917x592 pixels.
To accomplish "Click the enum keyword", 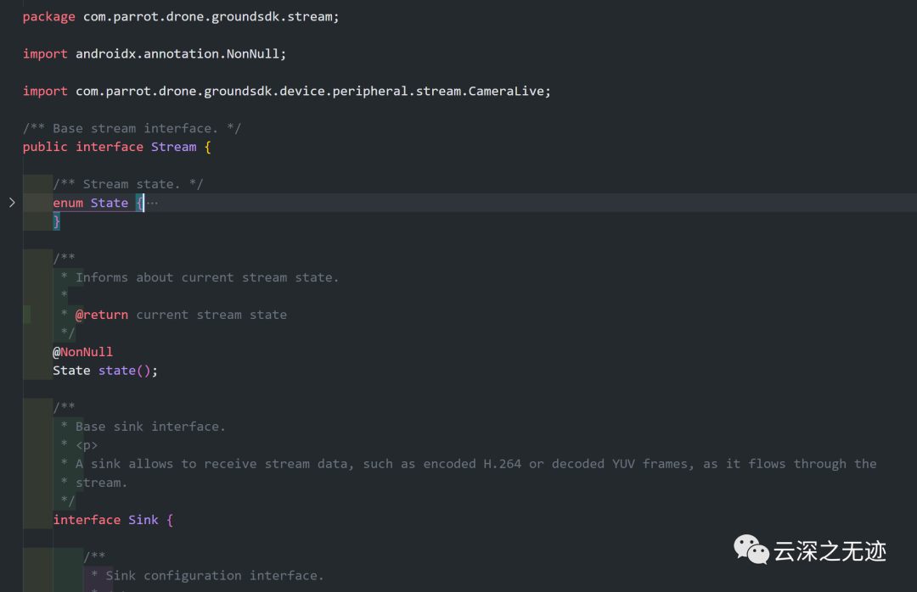I will pyautogui.click(x=68, y=203).
